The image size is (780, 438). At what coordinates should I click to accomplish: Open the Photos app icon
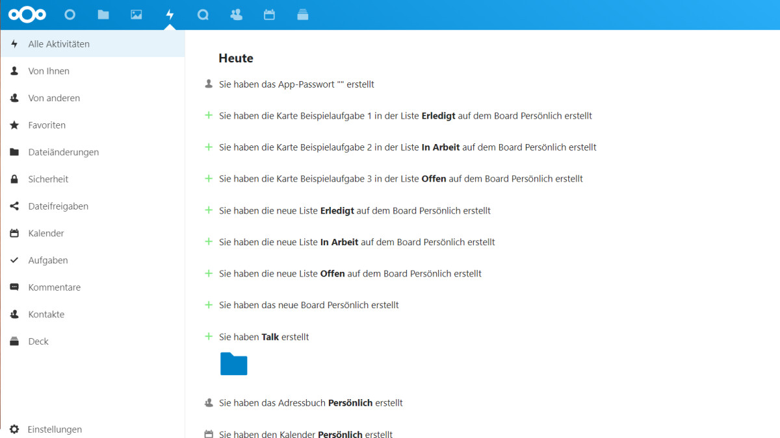136,14
